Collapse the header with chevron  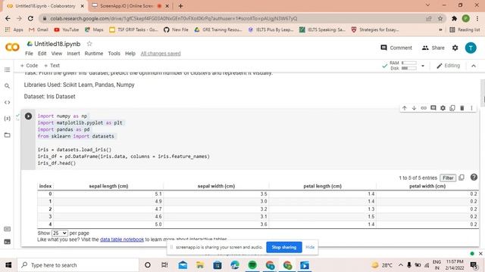(473, 66)
